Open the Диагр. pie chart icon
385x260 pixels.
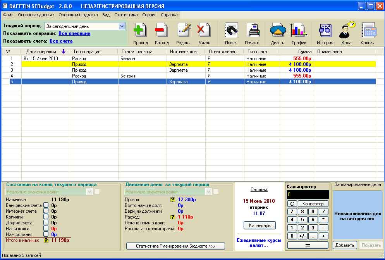pyautogui.click(x=277, y=31)
